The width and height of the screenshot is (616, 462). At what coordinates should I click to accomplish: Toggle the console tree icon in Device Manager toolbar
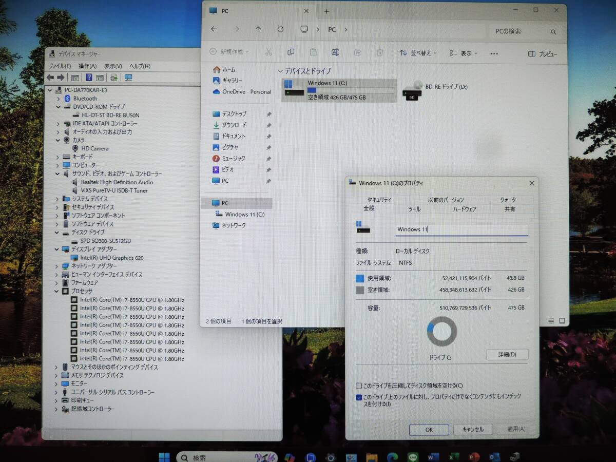click(75, 78)
